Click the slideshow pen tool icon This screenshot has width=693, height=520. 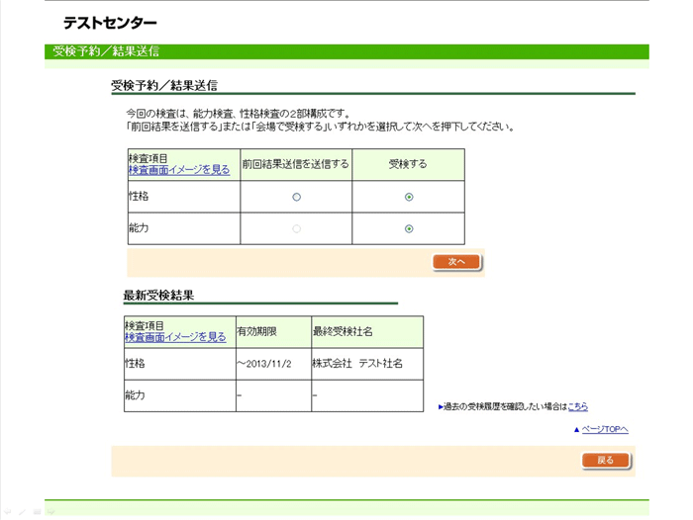pyautogui.click(x=22, y=512)
